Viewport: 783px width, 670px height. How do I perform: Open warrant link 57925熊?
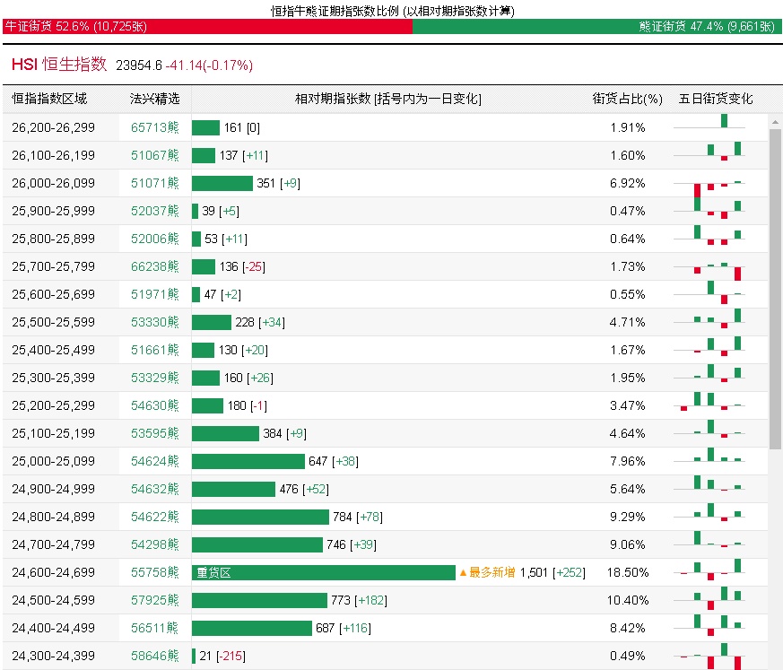[x=155, y=600]
